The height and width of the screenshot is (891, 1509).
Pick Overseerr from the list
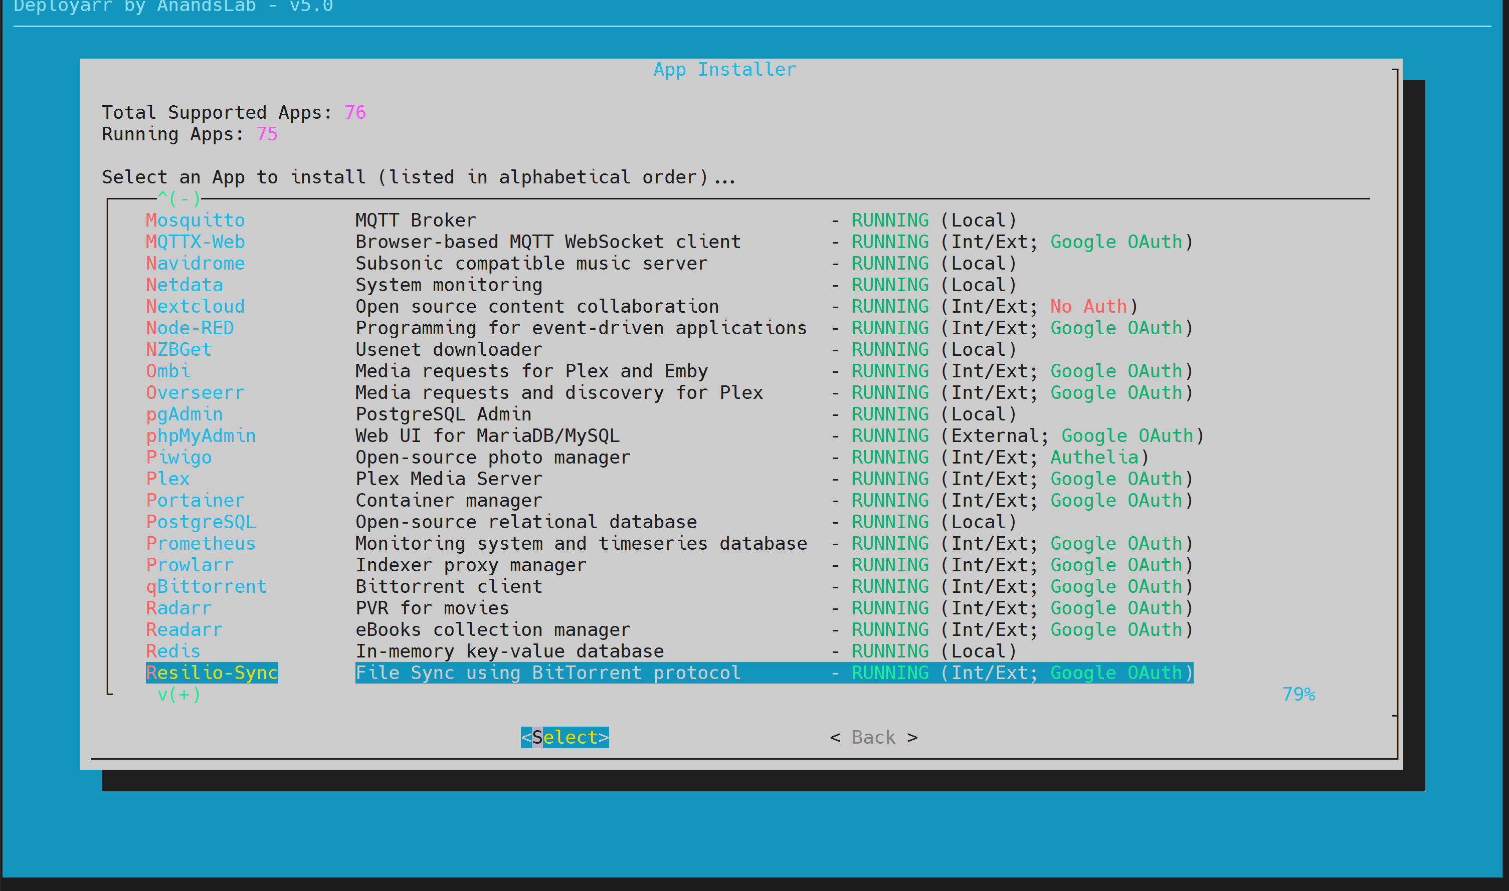coord(195,393)
